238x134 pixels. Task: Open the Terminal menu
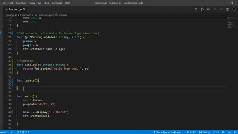coord(57,3)
